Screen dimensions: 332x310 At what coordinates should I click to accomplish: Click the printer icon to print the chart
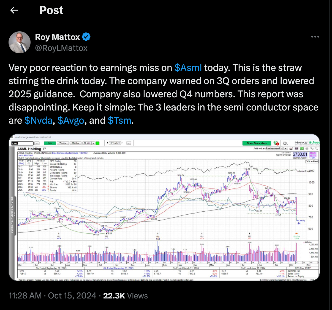coord(307,148)
